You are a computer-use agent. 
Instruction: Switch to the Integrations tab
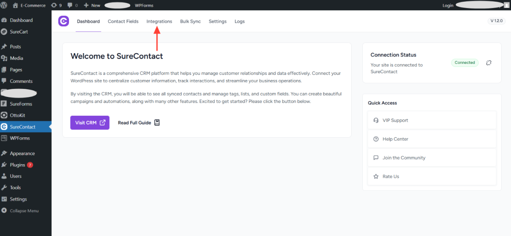[x=159, y=21]
